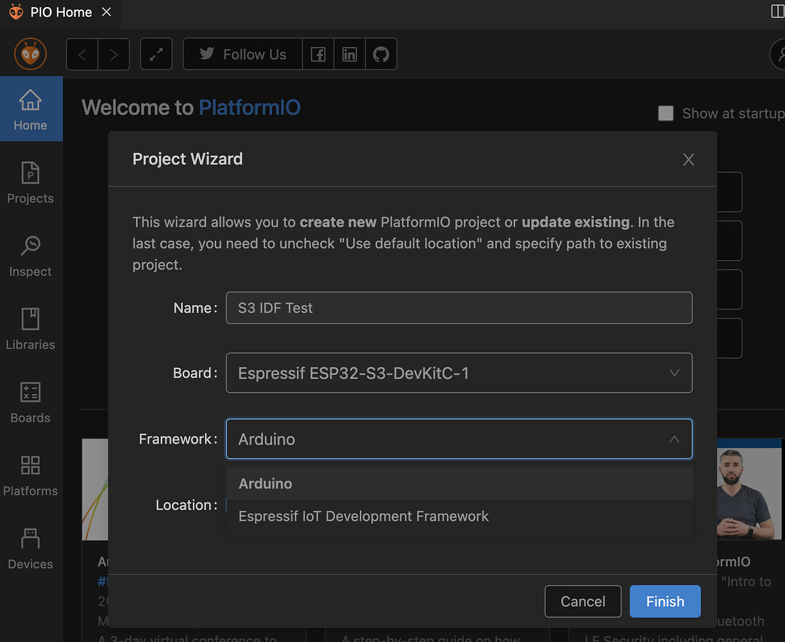Viewport: 785px width, 642px height.
Task: Toggle the Show at startup checkbox
Action: coord(666,114)
